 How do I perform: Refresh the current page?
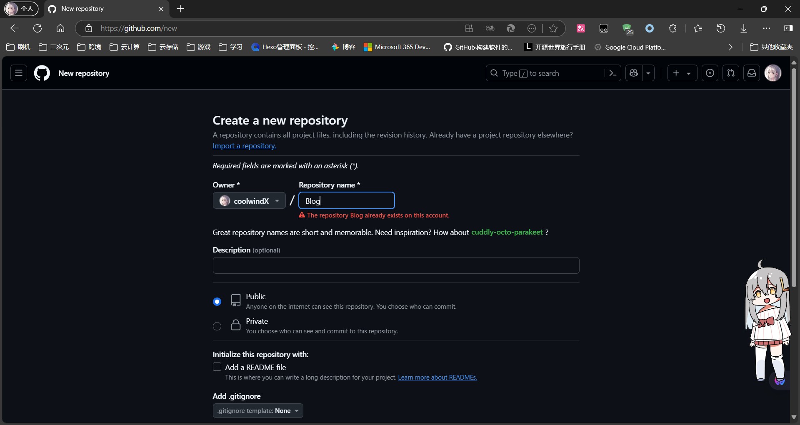point(37,28)
